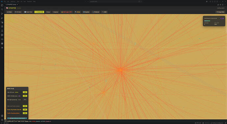Turn off the second layer row (User) toggle
Image resolution: width=227 pixels, height=124 pixels.
pos(25,96)
